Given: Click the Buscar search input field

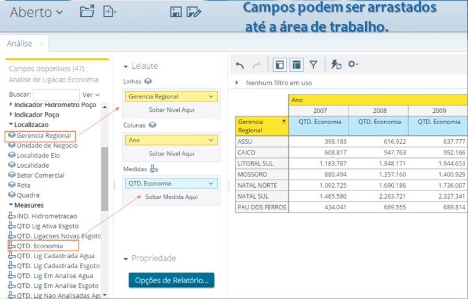Looking at the screenshot, I should [x=56, y=94].
